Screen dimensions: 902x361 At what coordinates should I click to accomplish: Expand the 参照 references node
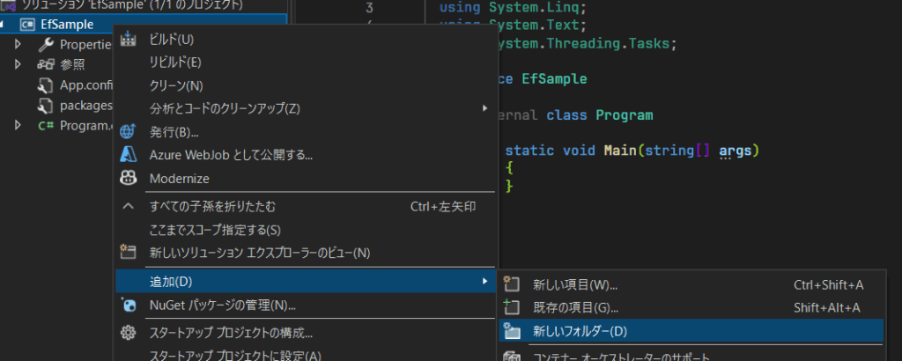coord(18,63)
